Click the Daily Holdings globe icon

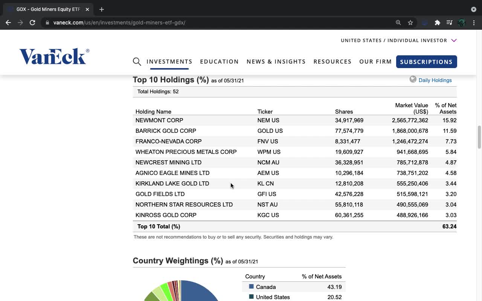pos(413,79)
